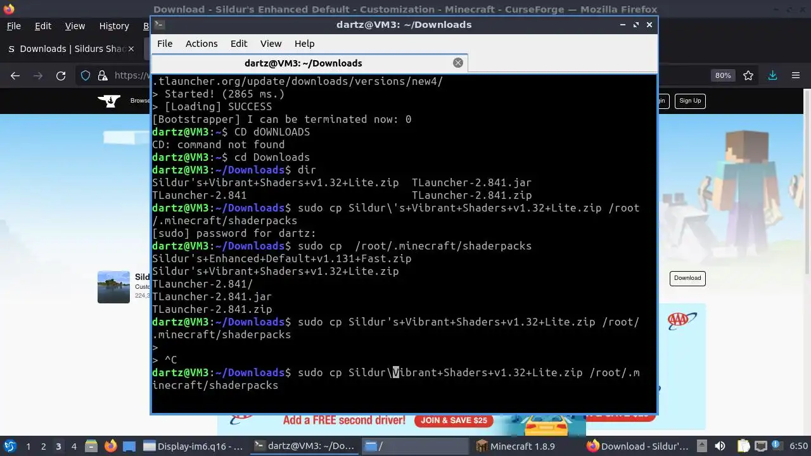Switch to workspace 3
This screenshot has height=456, width=811.
tap(58, 446)
